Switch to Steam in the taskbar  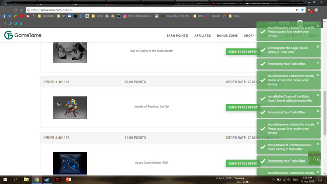coord(47,179)
